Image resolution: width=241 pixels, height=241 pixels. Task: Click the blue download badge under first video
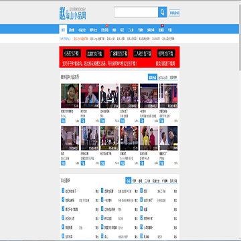point(63,120)
